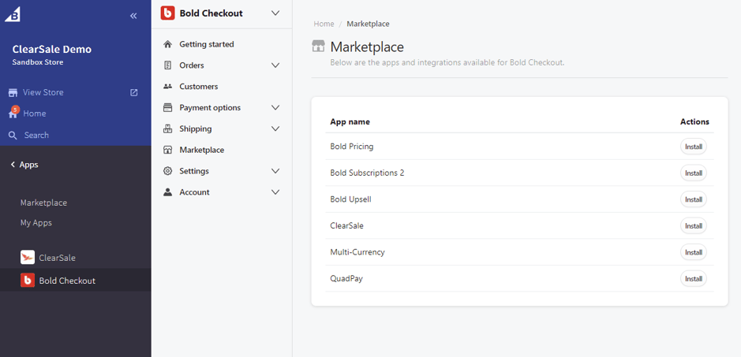Click the Bold Upsell app name

coord(350,199)
